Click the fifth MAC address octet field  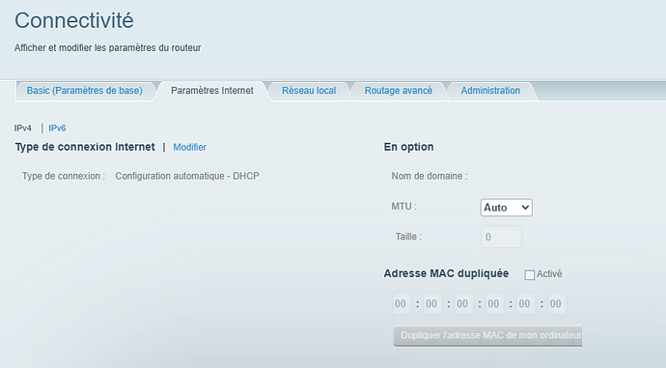(526, 303)
